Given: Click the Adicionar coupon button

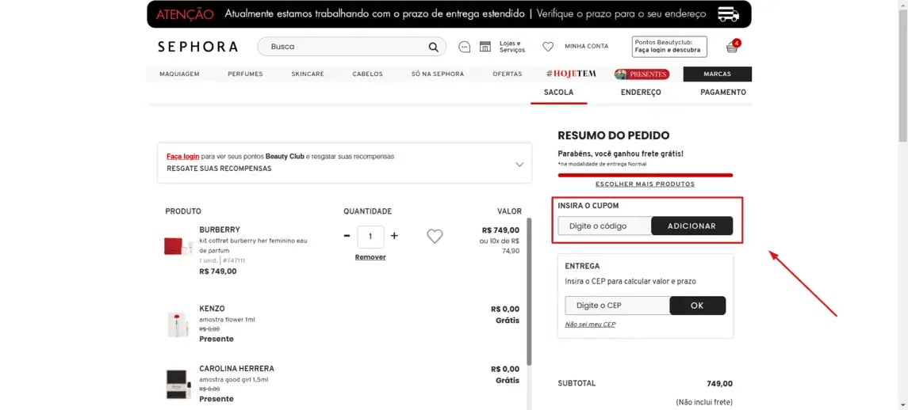Looking at the screenshot, I should coord(692,226).
